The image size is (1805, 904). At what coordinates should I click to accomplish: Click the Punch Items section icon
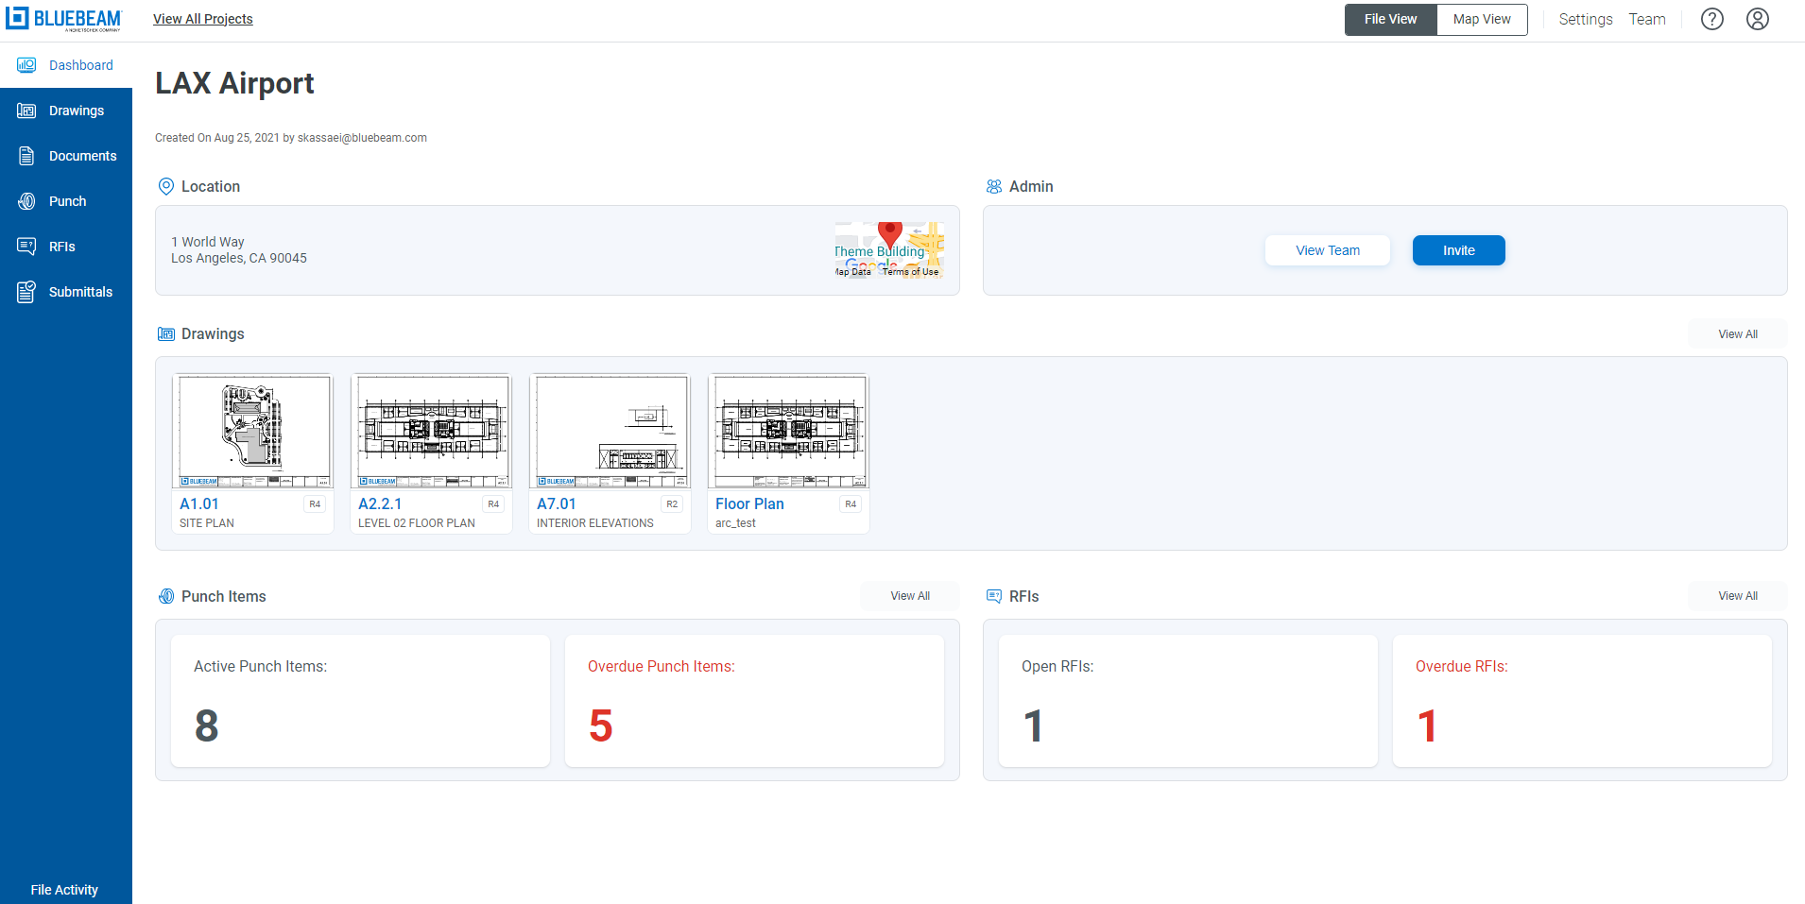click(x=166, y=597)
